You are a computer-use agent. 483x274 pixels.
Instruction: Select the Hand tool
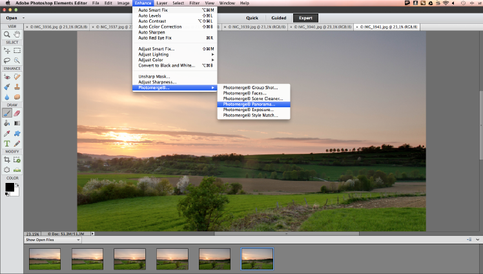coord(17,34)
